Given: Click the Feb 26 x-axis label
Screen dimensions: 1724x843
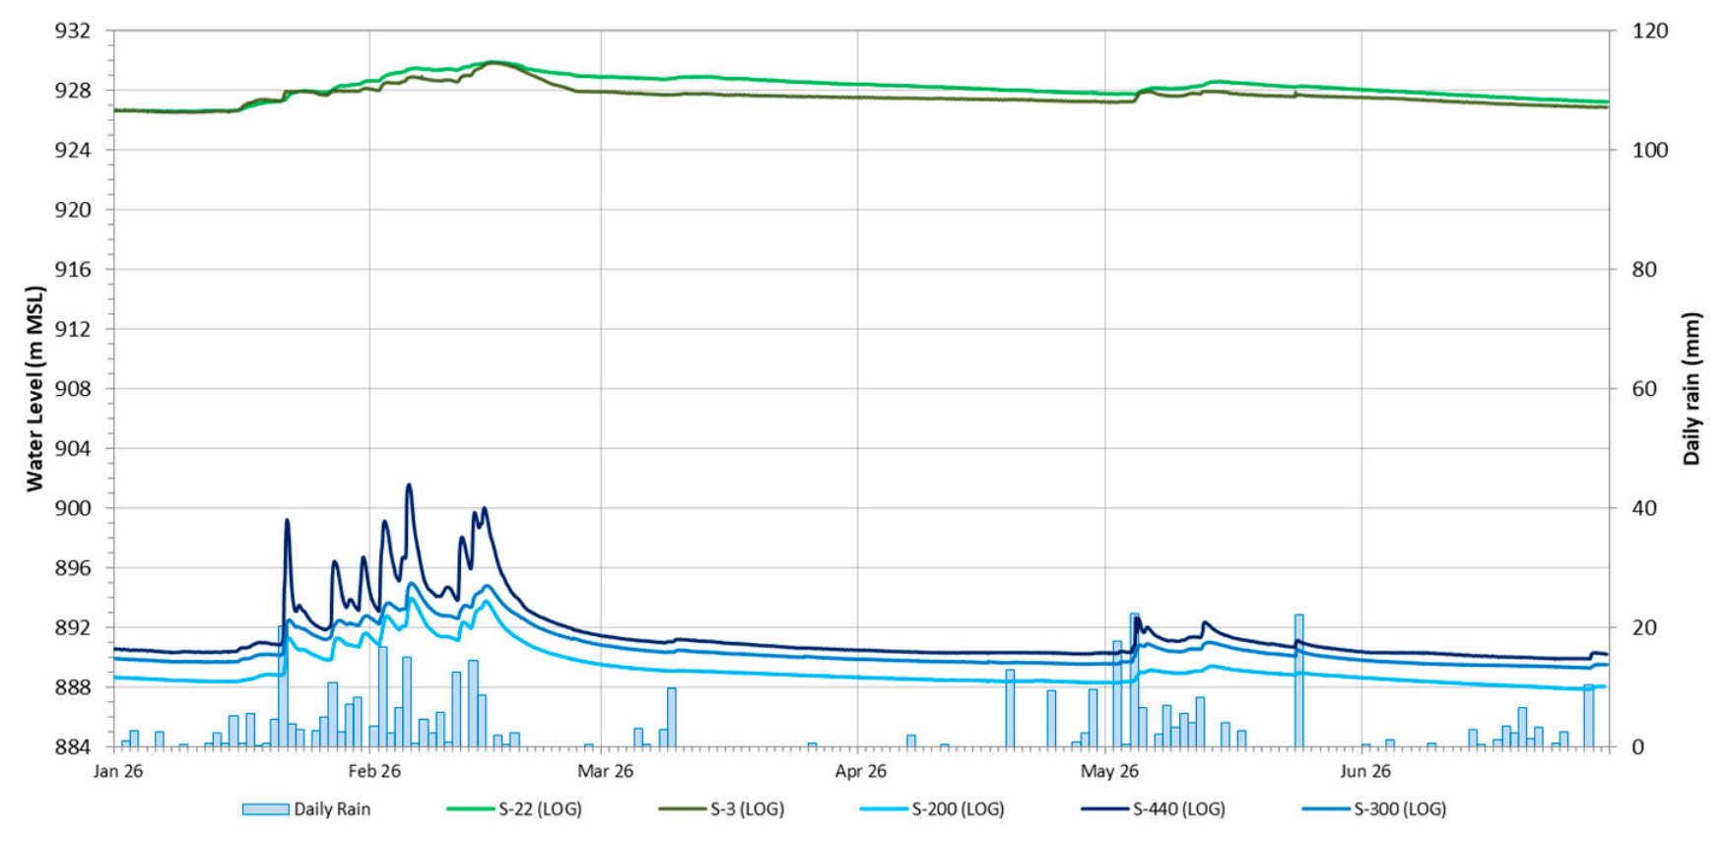Looking at the screenshot, I should click(x=374, y=771).
